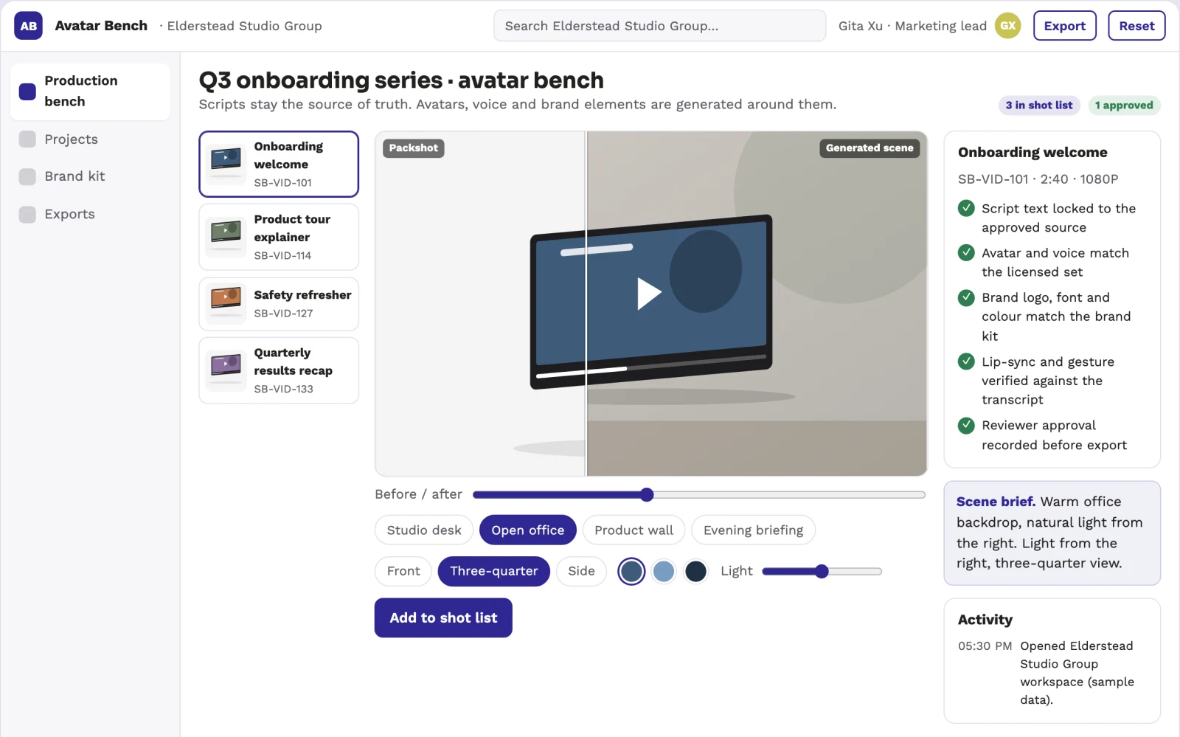This screenshot has width=1180, height=737.
Task: Click the checkmark beside Reviewer approval
Action: pos(966,426)
